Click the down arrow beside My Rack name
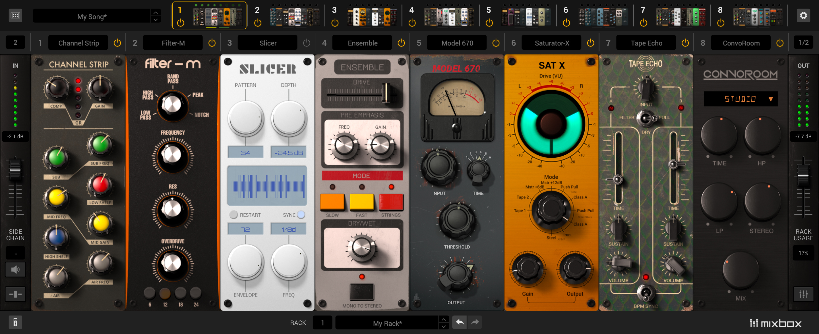The width and height of the screenshot is (819, 334). (x=444, y=326)
